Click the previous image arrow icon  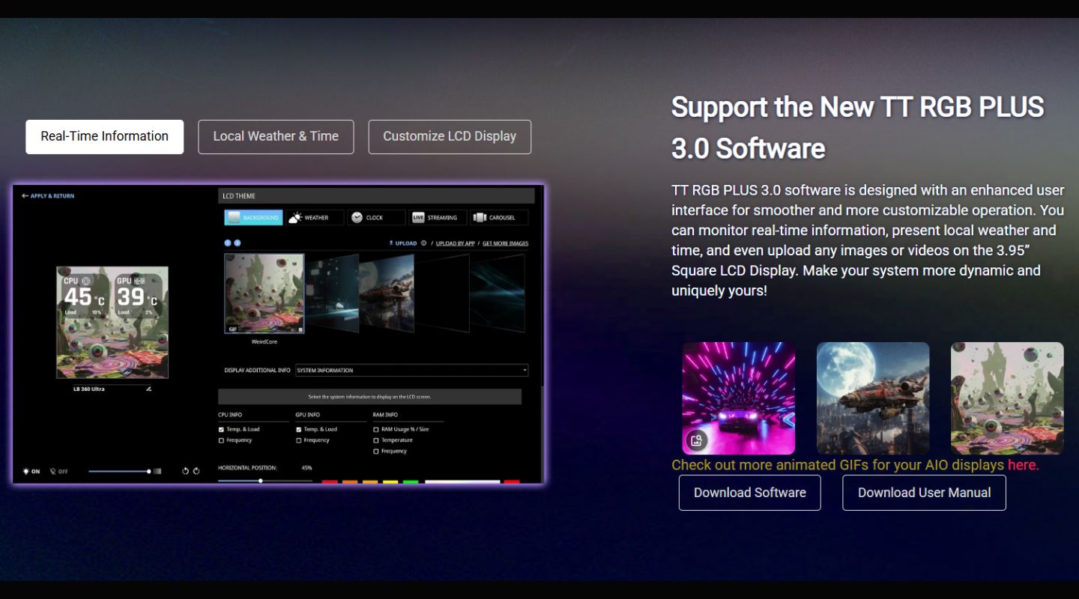click(x=229, y=243)
